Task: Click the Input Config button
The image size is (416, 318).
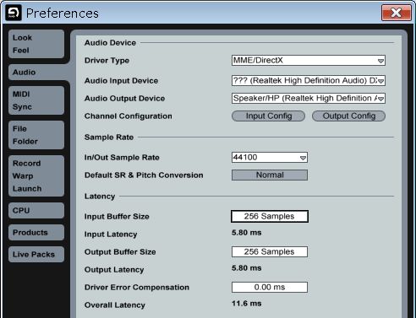Action: click(268, 116)
